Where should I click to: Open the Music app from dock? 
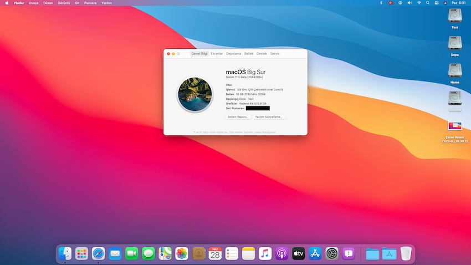coord(265,254)
